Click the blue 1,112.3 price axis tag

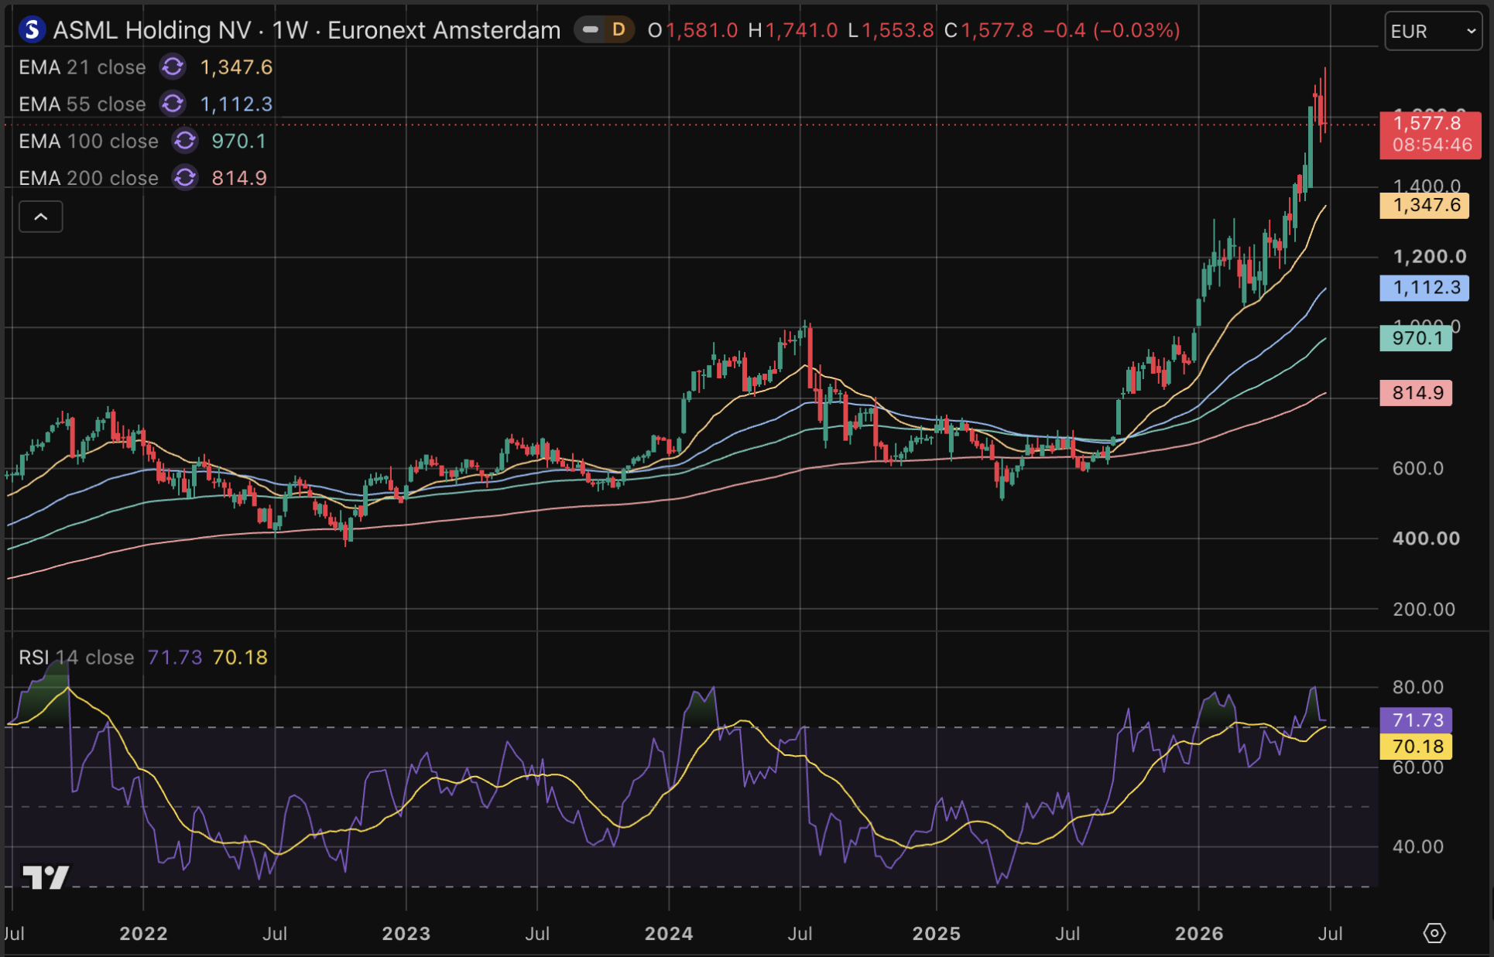(1424, 288)
